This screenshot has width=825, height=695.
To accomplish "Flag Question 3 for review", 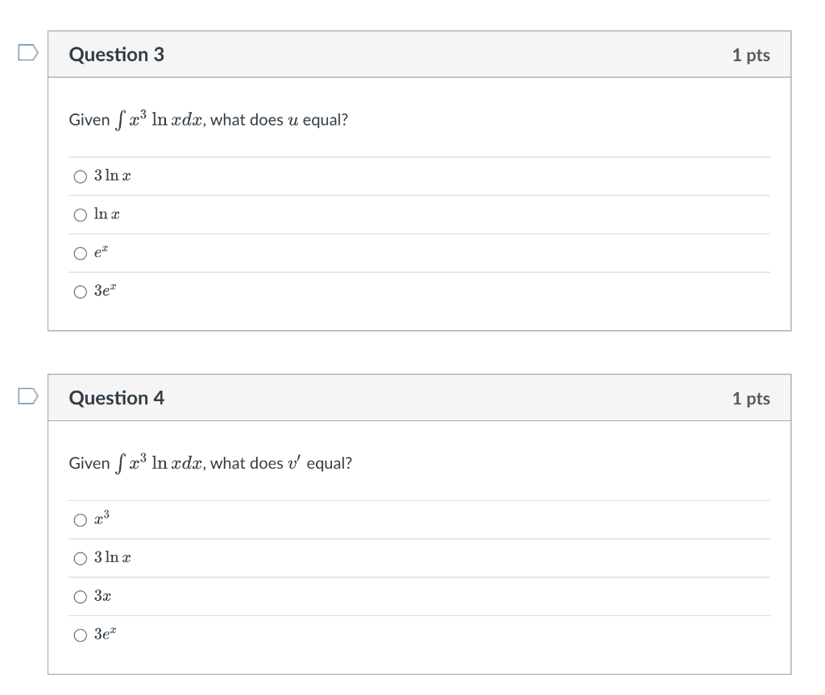I will pos(27,53).
